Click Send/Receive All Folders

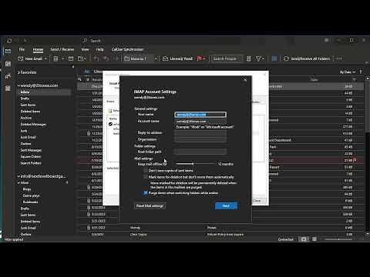point(307,58)
